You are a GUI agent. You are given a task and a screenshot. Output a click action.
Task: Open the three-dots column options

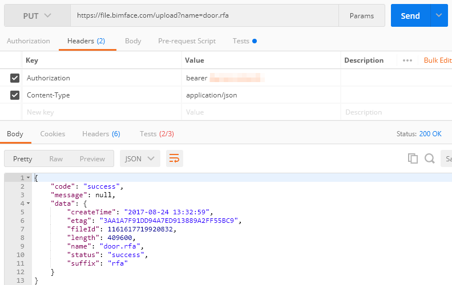(x=407, y=60)
